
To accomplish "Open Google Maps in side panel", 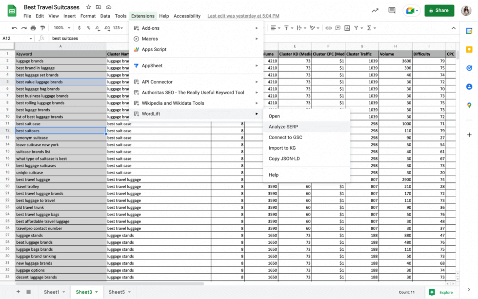I will point(469,105).
